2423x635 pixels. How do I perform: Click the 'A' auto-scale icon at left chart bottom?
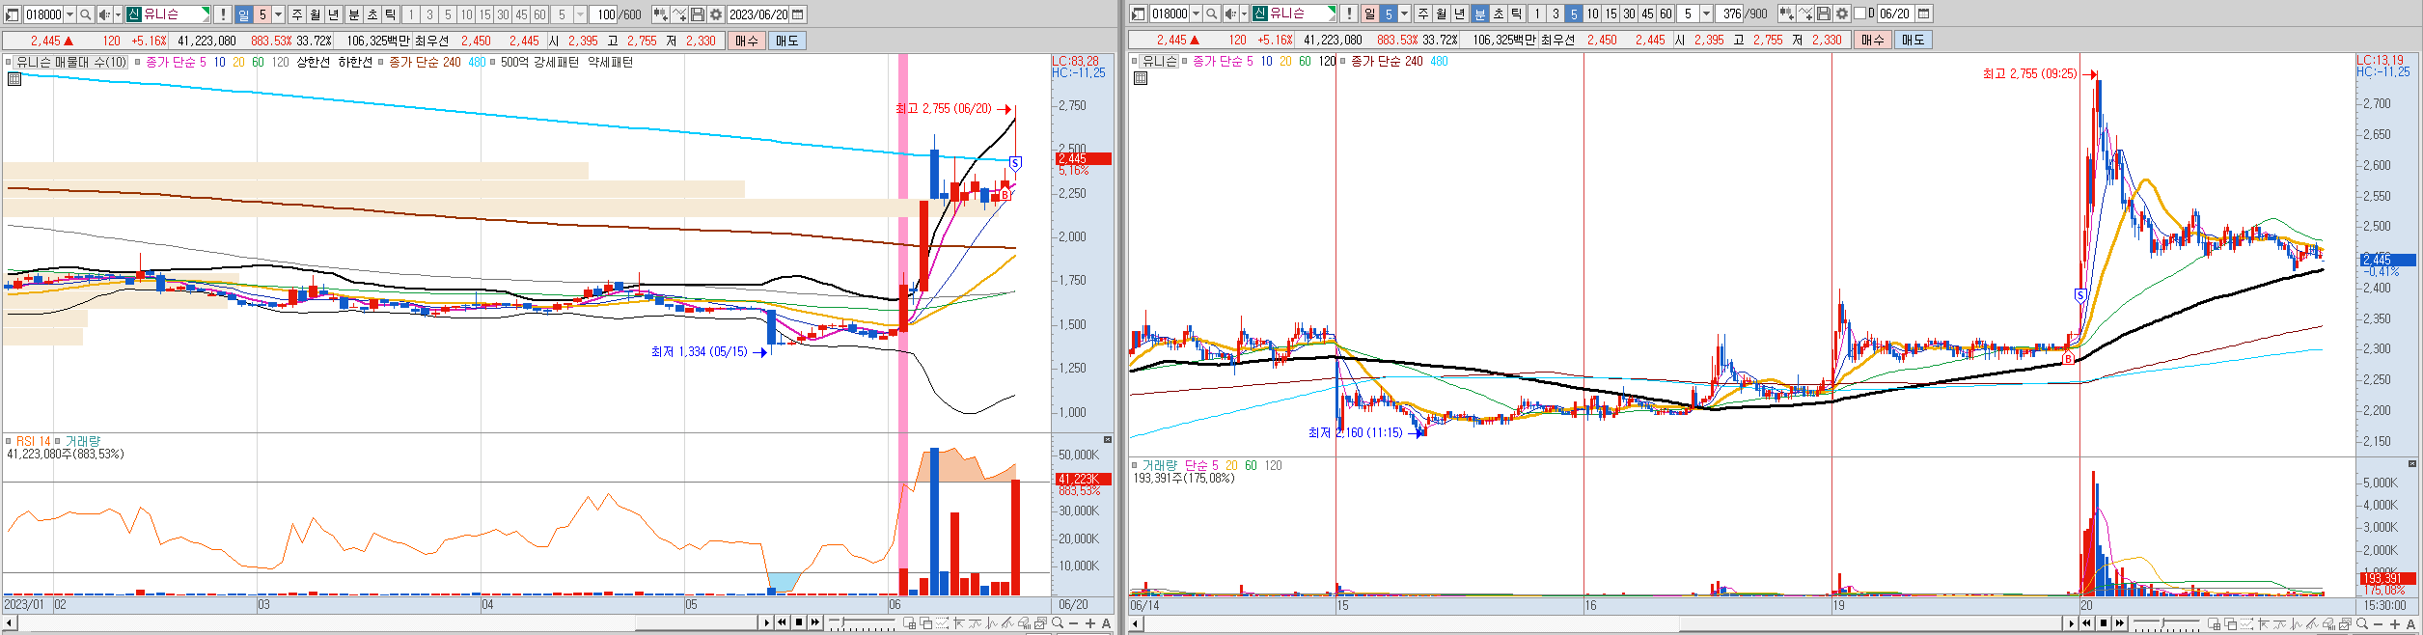click(x=1106, y=623)
